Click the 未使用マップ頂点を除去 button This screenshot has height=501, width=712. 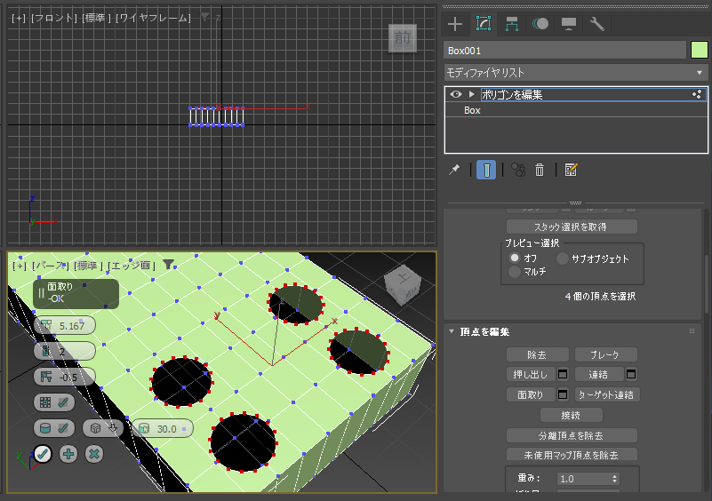coord(572,455)
